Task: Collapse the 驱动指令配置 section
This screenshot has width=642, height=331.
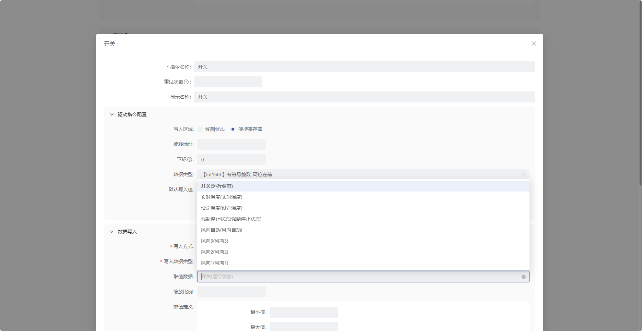Action: 112,114
